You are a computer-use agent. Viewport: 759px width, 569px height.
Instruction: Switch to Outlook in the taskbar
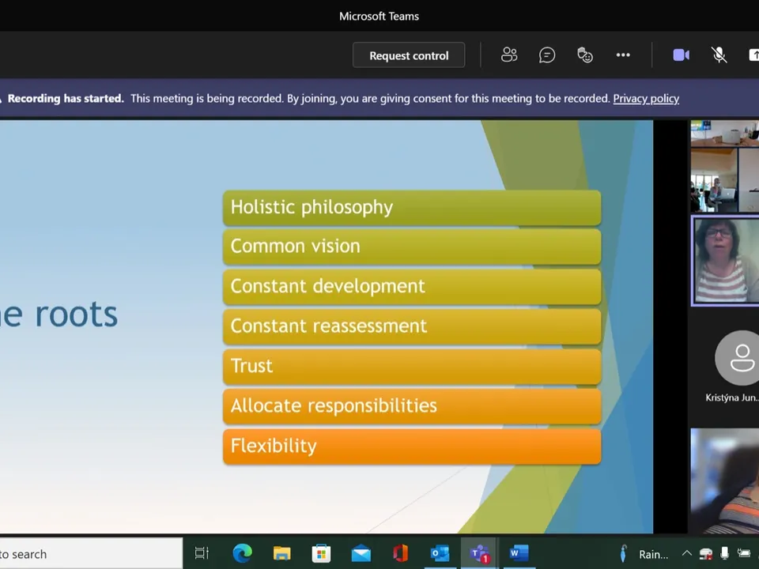[440, 553]
